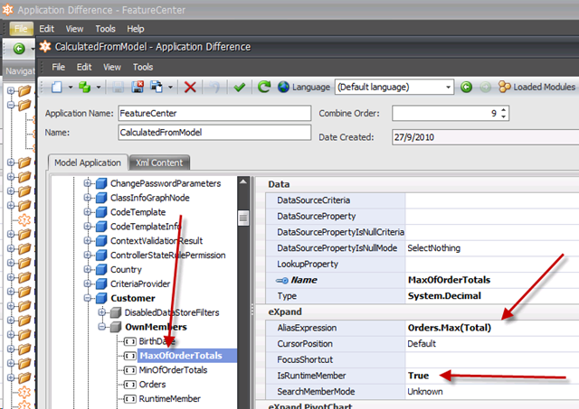579x409 pixels.
Task: Click the Customer blue cube icon
Action: 101,298
